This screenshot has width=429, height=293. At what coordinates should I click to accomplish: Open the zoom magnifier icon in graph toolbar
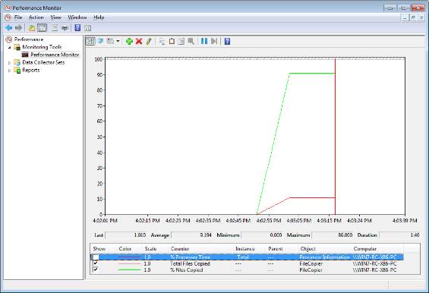point(191,41)
